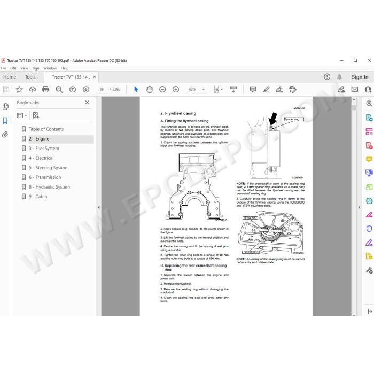
Task: Jump to Table of Contents bookmark
Action: tap(46, 129)
